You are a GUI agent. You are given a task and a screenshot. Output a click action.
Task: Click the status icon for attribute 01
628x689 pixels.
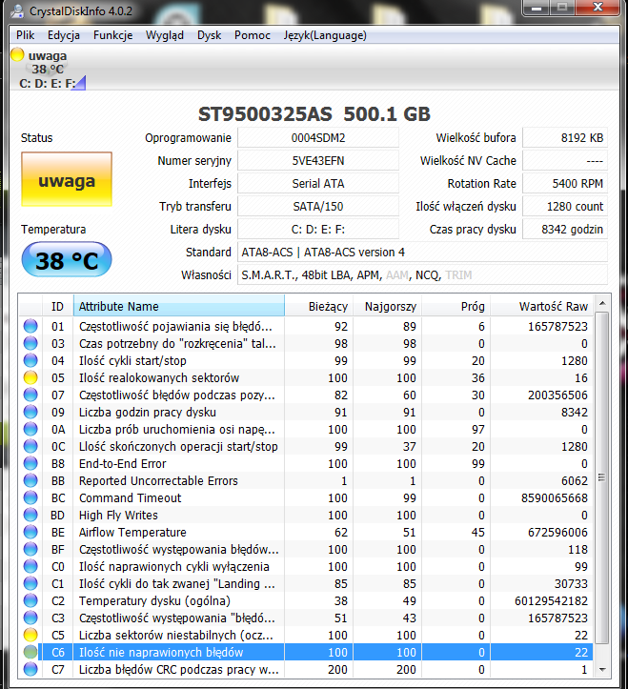pyautogui.click(x=30, y=326)
